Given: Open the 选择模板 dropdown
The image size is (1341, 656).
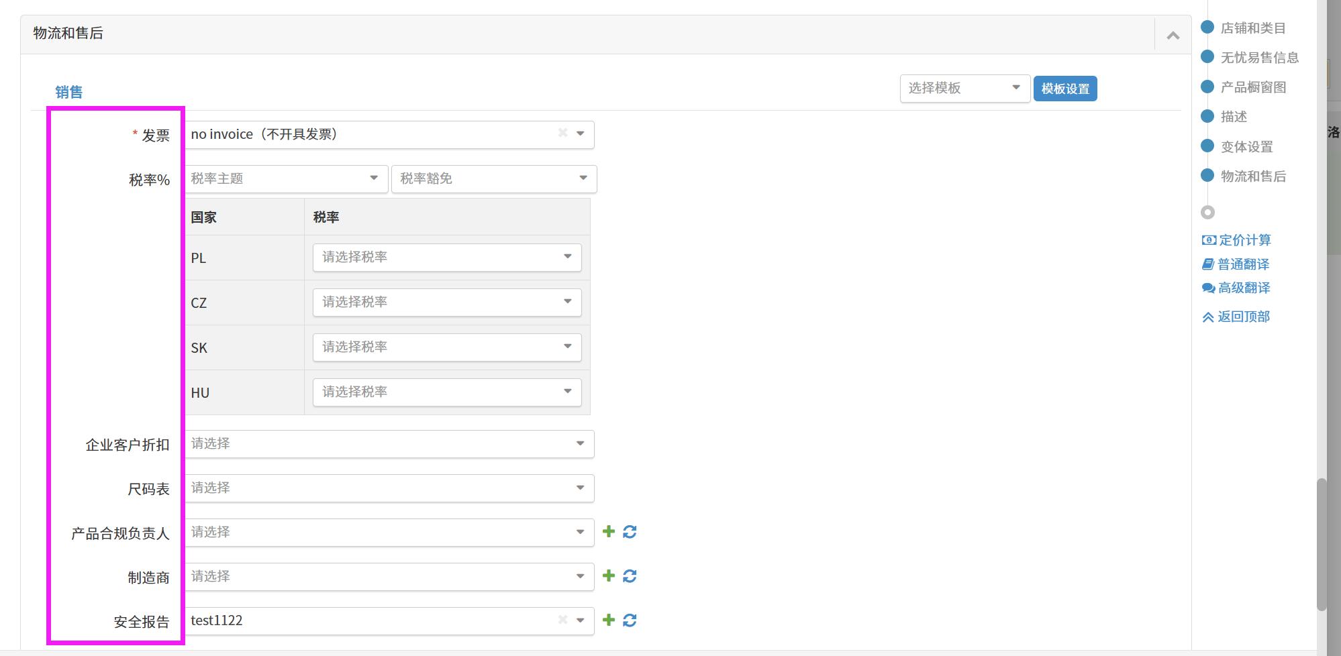Looking at the screenshot, I should [964, 88].
